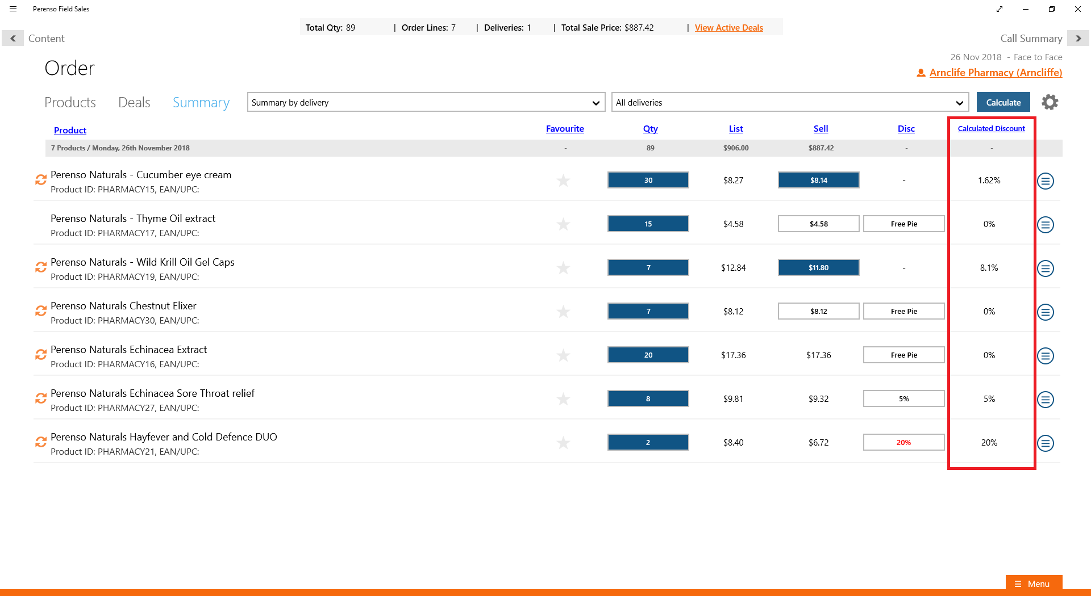Edit sell price $8.12 for Chestnut Elixer

pyautogui.click(x=818, y=311)
